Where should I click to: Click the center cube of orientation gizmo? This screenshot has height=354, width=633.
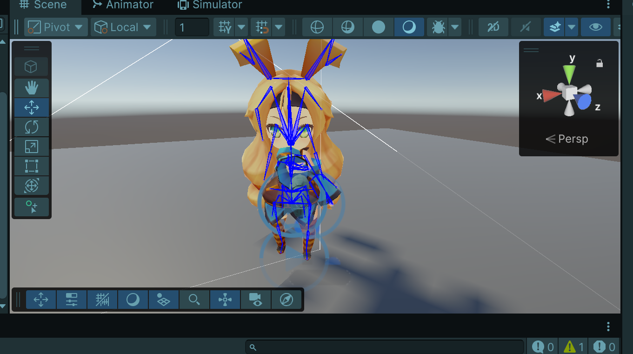pyautogui.click(x=569, y=93)
